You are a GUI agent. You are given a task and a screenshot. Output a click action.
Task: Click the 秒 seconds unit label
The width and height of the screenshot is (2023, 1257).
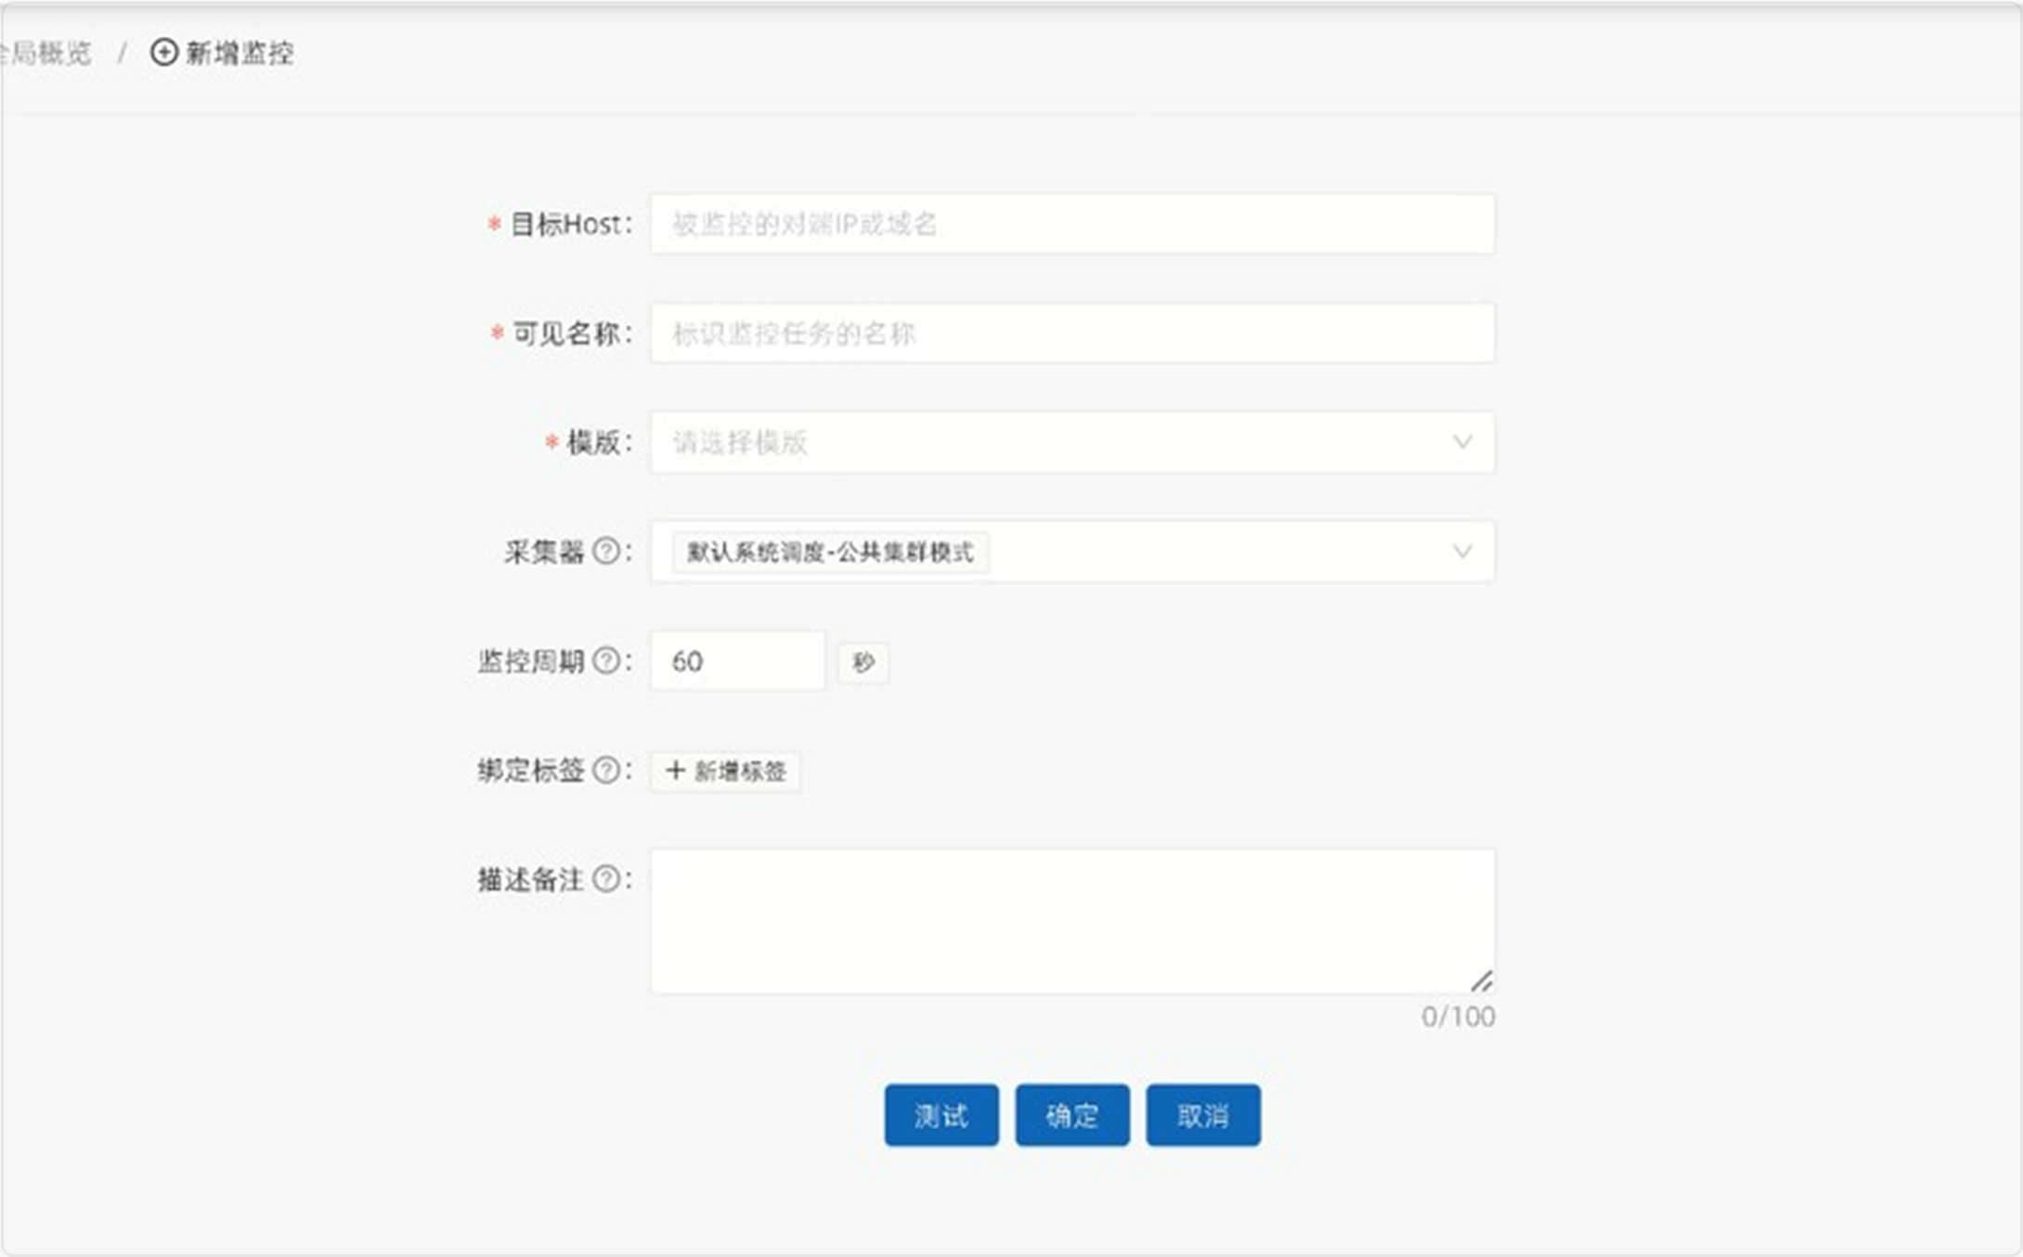[x=863, y=662]
